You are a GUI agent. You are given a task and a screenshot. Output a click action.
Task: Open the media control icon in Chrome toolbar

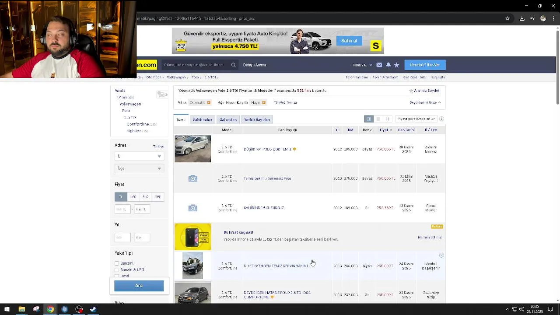[532, 18]
